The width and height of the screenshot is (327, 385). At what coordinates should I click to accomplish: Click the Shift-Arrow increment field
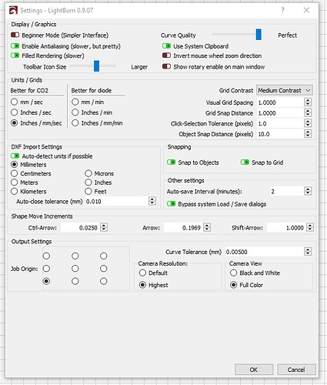coord(286,227)
